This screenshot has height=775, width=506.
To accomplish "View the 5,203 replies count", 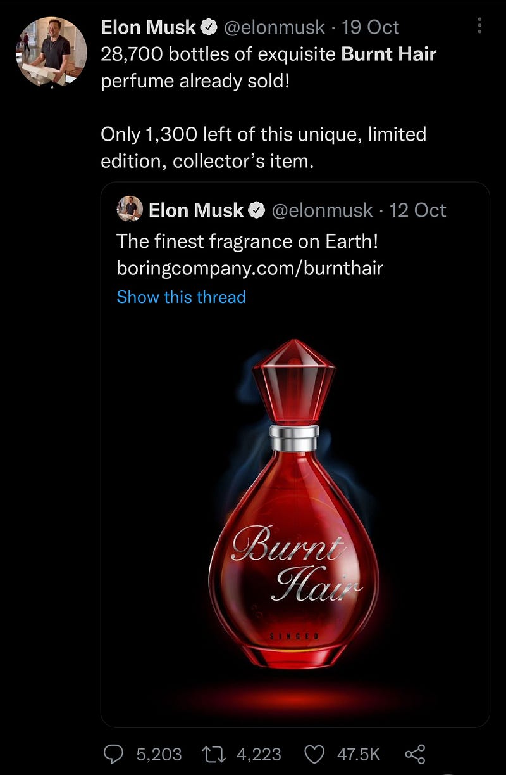I will point(159,754).
